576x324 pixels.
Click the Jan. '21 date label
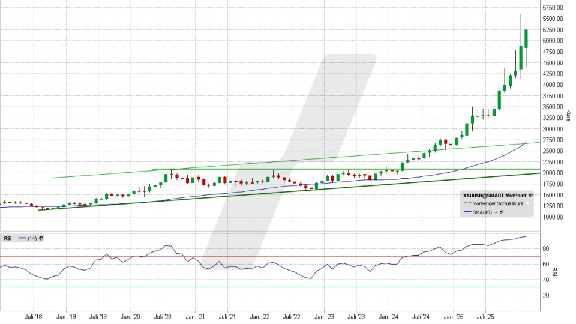tap(195, 317)
